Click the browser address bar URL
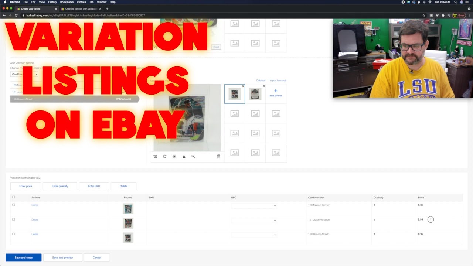The height and width of the screenshot is (266, 473). (x=86, y=16)
